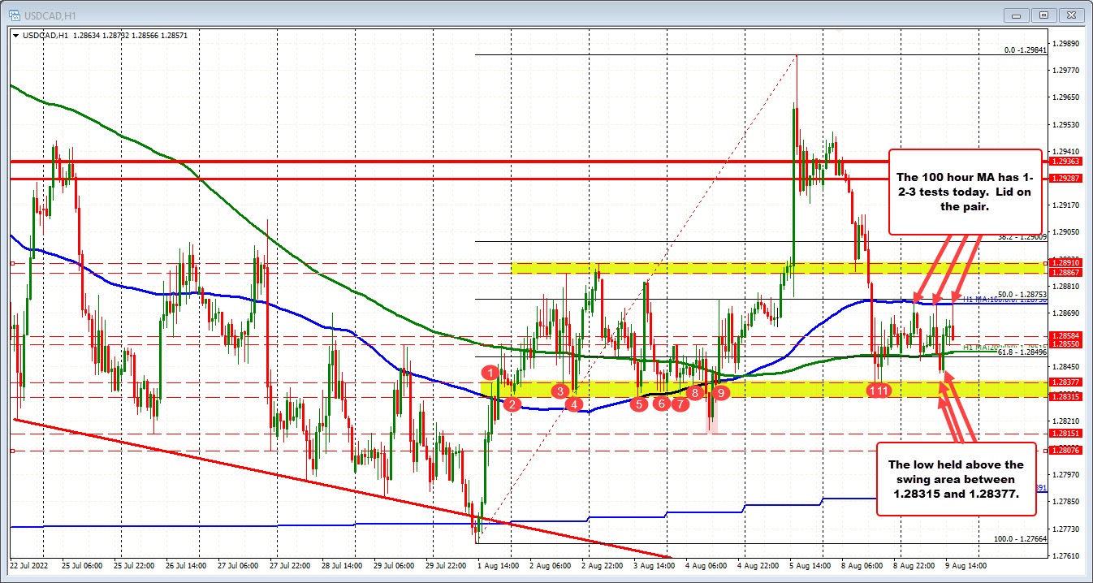Select red numbered marker 1 on the chart
This screenshot has width=1093, height=583.
click(x=490, y=373)
